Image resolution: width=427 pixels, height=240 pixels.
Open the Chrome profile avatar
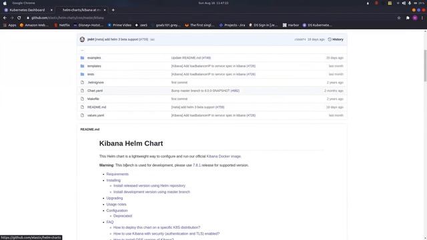pos(415,18)
